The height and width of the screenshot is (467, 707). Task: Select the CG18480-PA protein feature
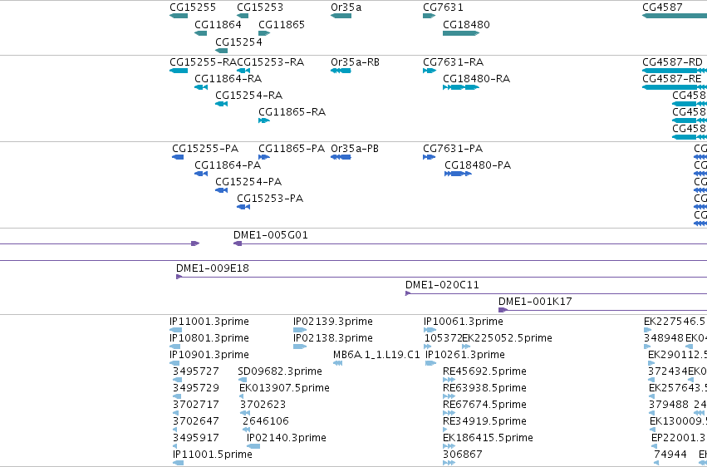click(458, 174)
